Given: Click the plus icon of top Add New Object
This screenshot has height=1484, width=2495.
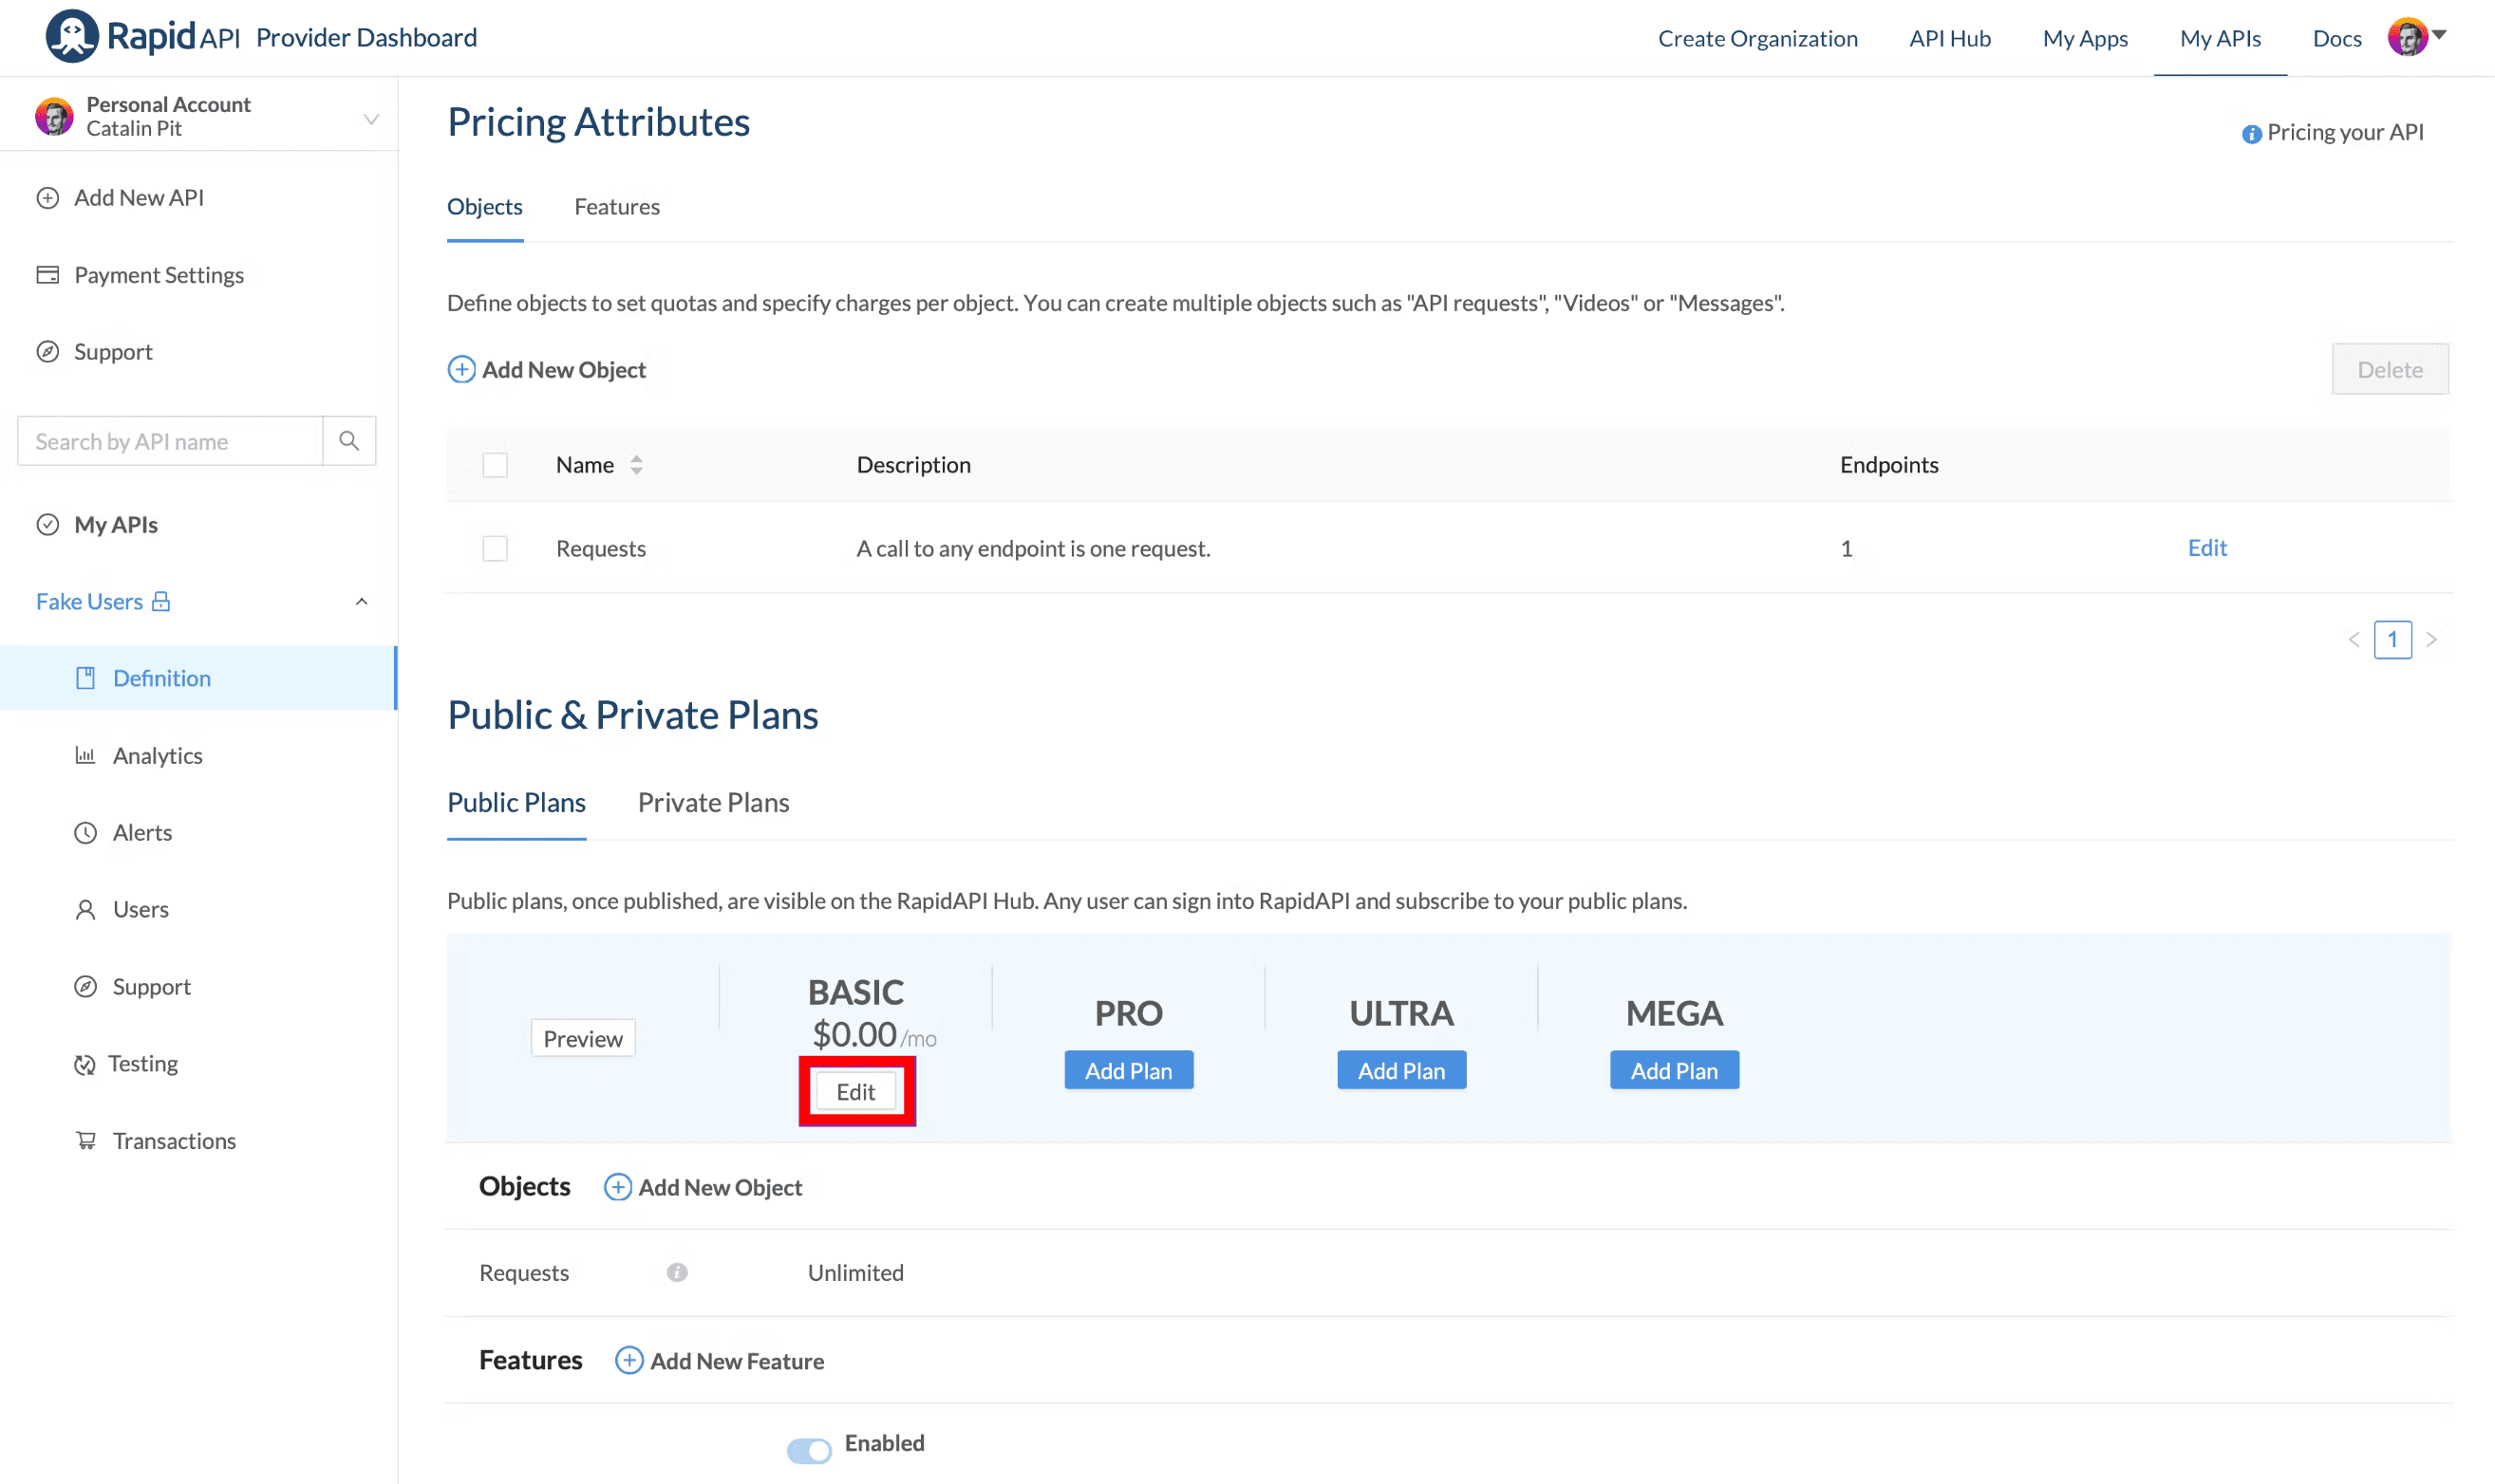Looking at the screenshot, I should coord(461,370).
